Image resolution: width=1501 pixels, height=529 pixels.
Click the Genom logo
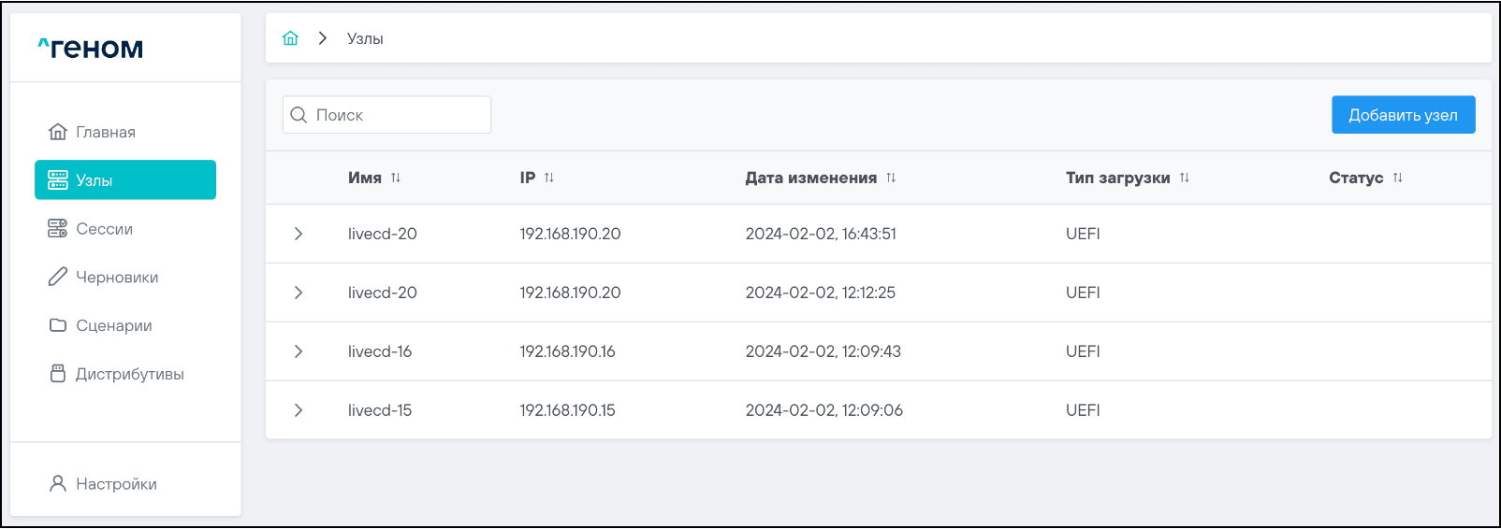(91, 48)
